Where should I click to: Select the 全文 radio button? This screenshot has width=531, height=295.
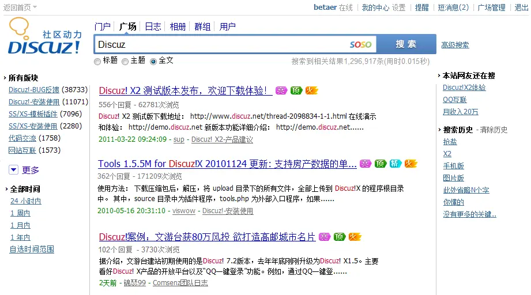tap(153, 61)
